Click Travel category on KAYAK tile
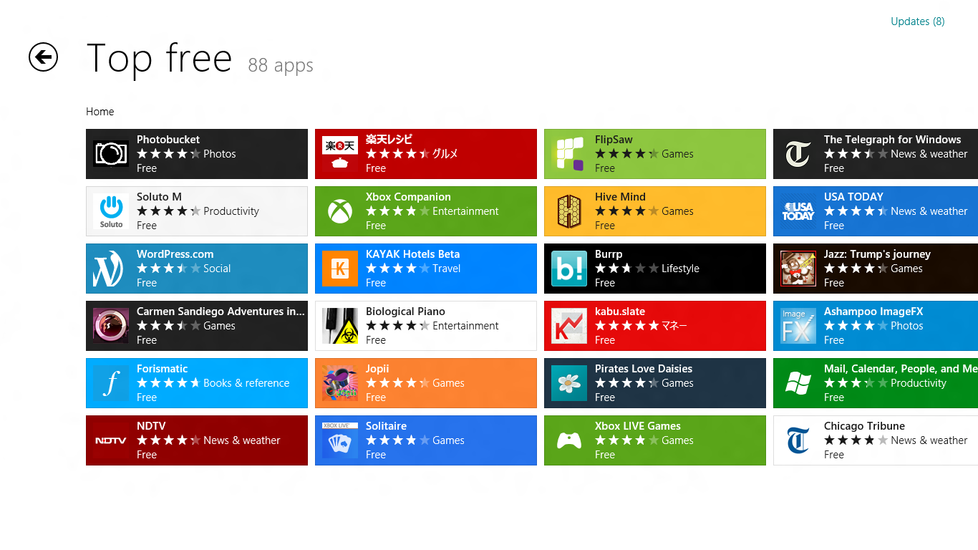Image resolution: width=978 pixels, height=550 pixels. click(447, 269)
